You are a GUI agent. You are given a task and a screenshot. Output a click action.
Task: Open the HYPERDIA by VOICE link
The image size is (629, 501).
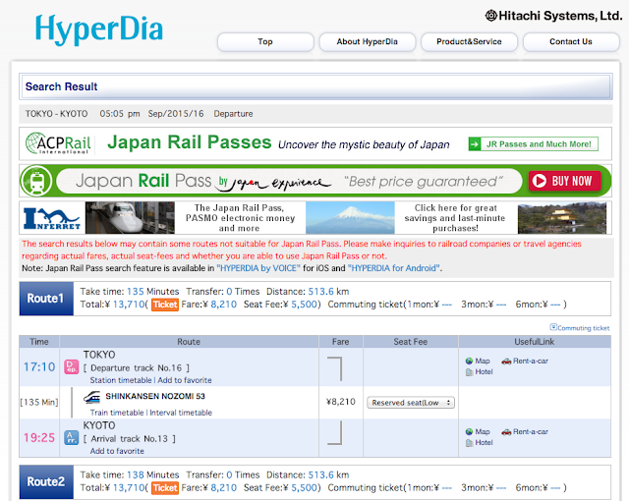click(258, 268)
